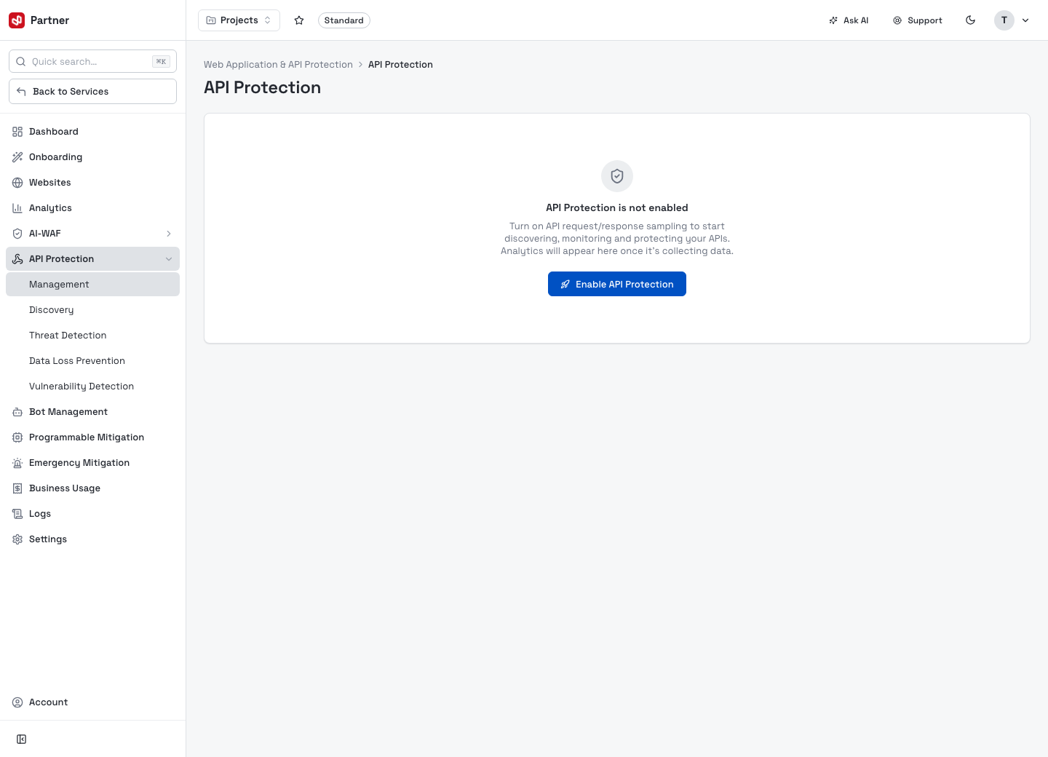Open the Discovery submenu item
This screenshot has width=1048, height=757.
click(x=92, y=310)
